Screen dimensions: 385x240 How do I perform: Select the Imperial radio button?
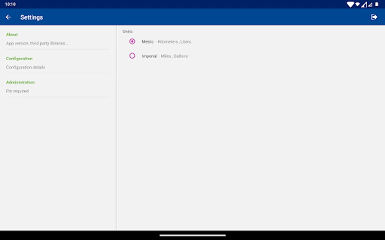(132, 56)
